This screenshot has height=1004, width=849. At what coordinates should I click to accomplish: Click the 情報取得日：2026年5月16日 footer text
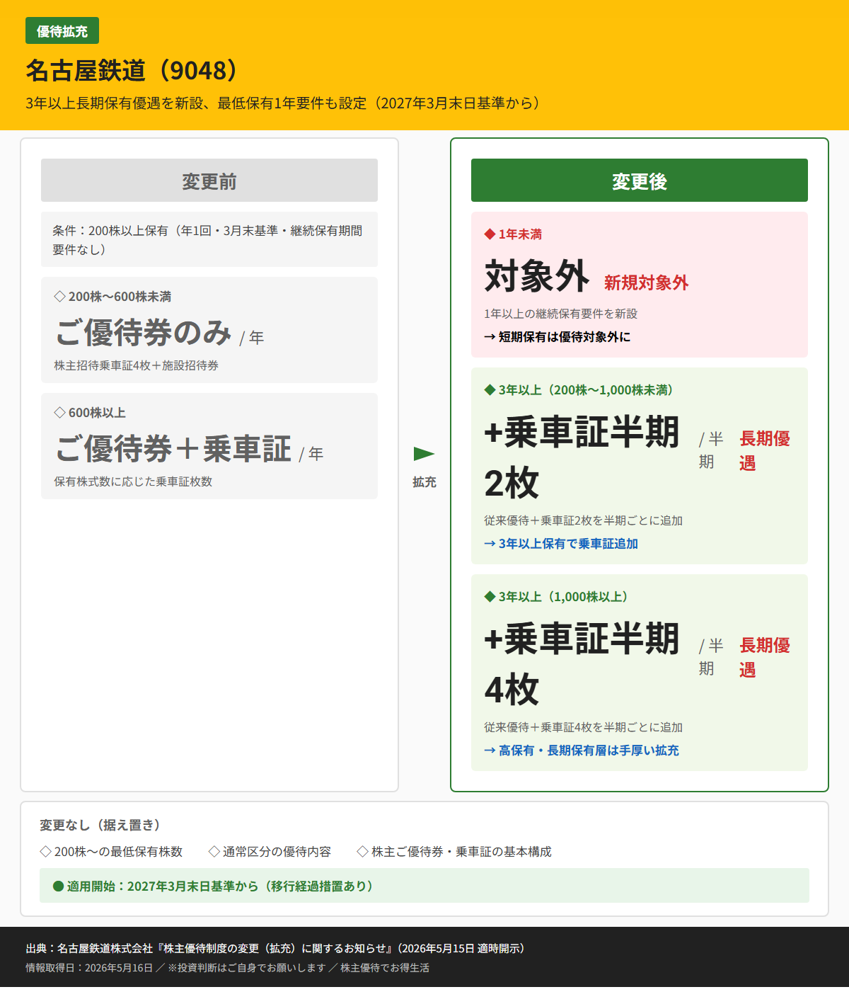(x=89, y=968)
